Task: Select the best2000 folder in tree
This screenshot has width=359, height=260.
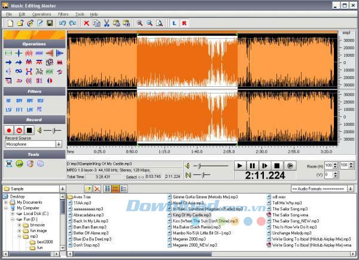Action: [x=45, y=242]
